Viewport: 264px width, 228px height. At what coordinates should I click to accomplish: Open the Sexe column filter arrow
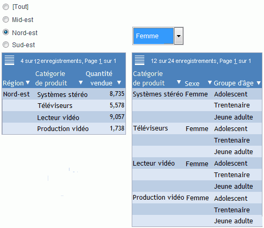pos(209,82)
